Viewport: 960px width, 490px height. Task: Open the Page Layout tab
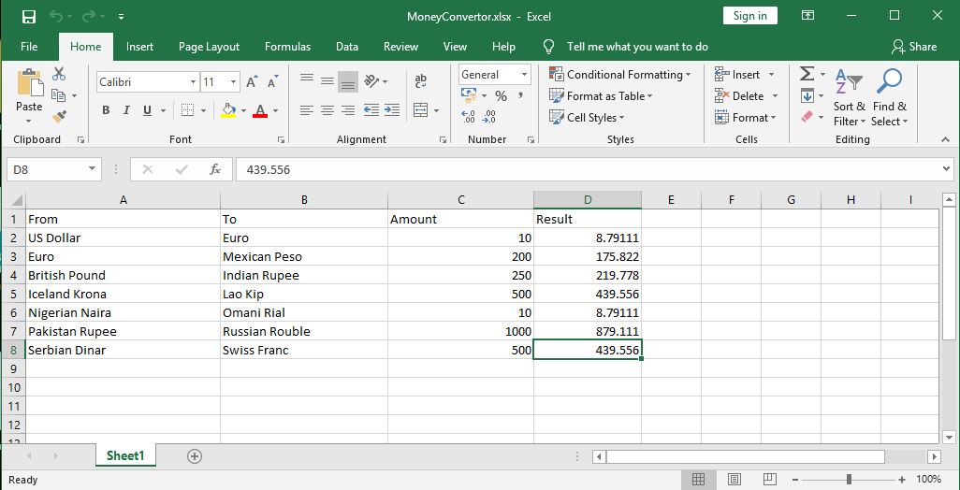209,47
